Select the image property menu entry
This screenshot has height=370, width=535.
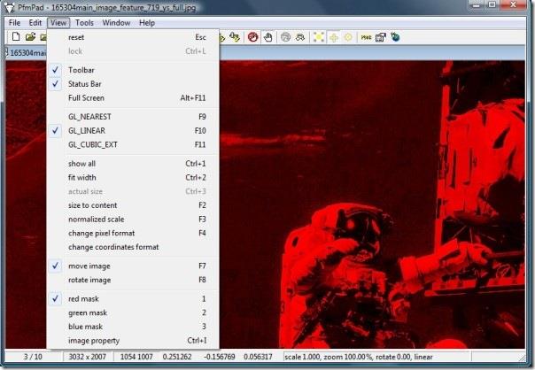click(93, 341)
